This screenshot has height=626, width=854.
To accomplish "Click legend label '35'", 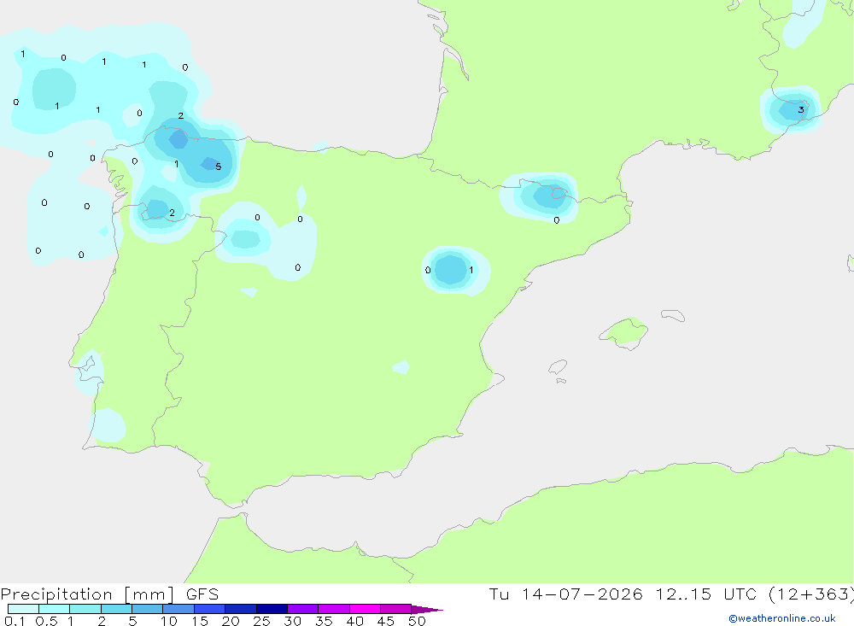I will pos(324,621).
